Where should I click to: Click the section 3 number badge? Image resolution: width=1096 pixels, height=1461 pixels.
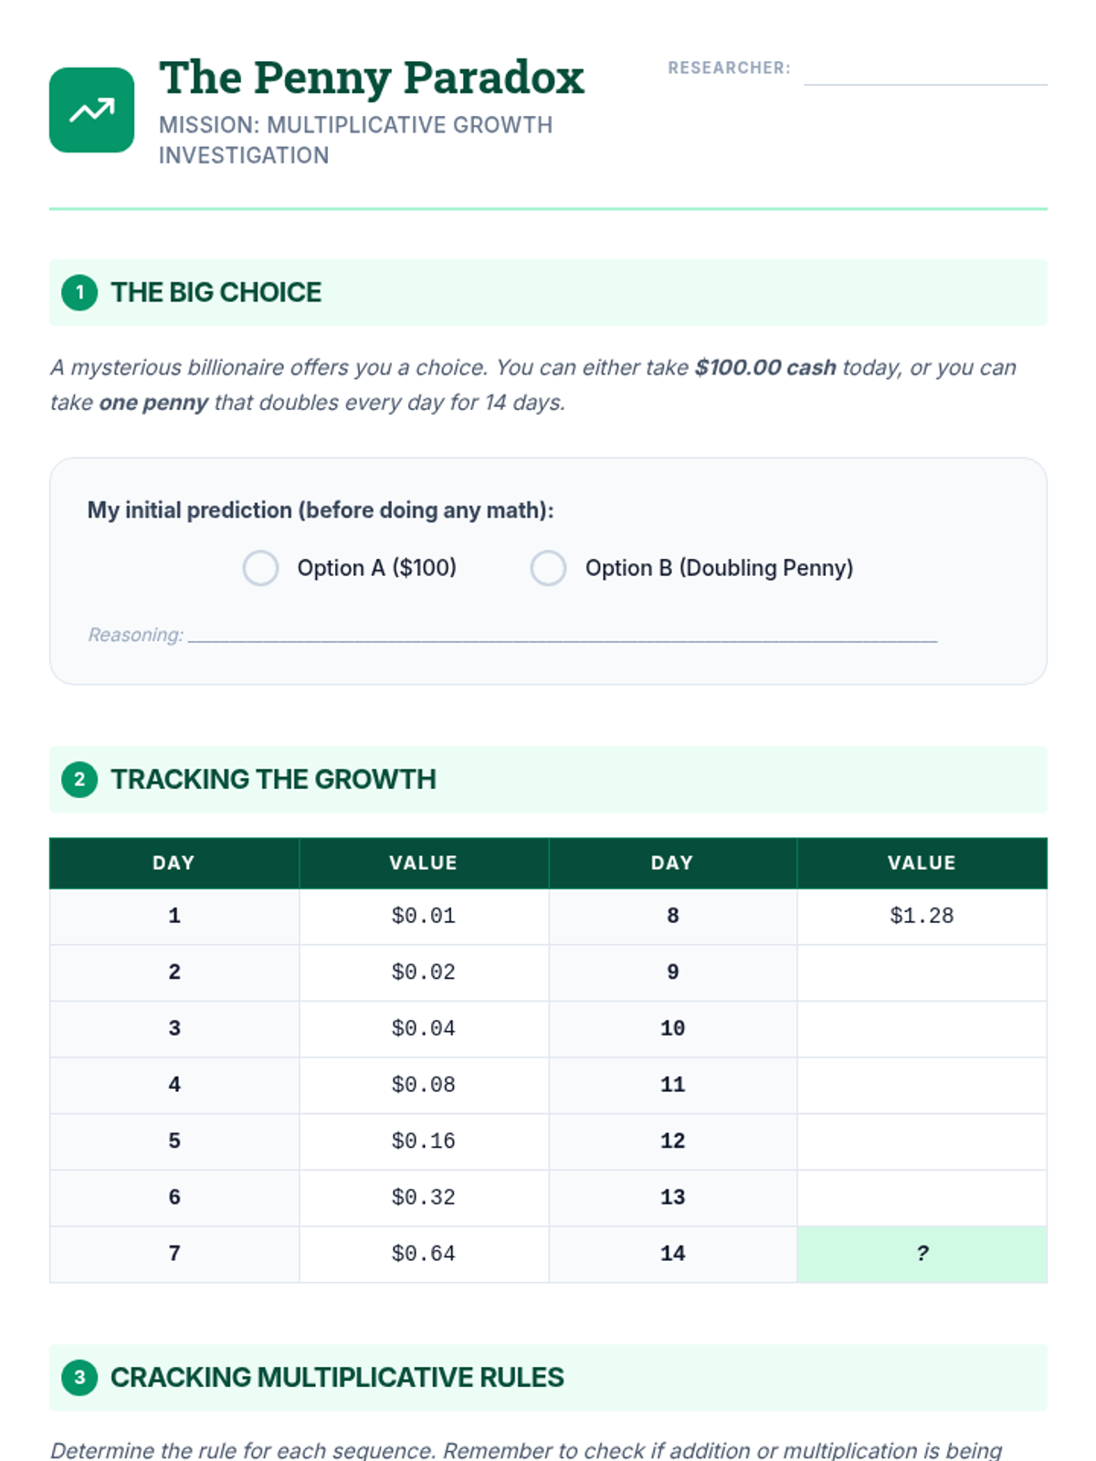79,1377
